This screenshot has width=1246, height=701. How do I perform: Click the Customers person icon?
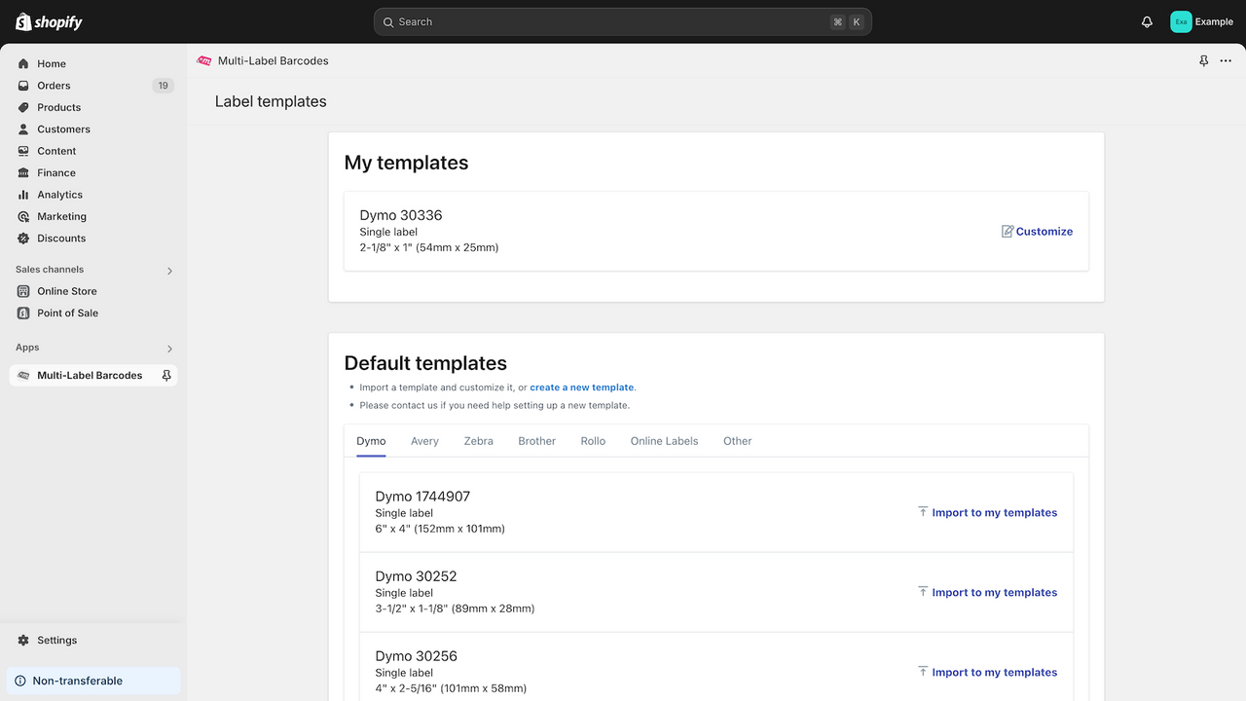pyautogui.click(x=23, y=129)
